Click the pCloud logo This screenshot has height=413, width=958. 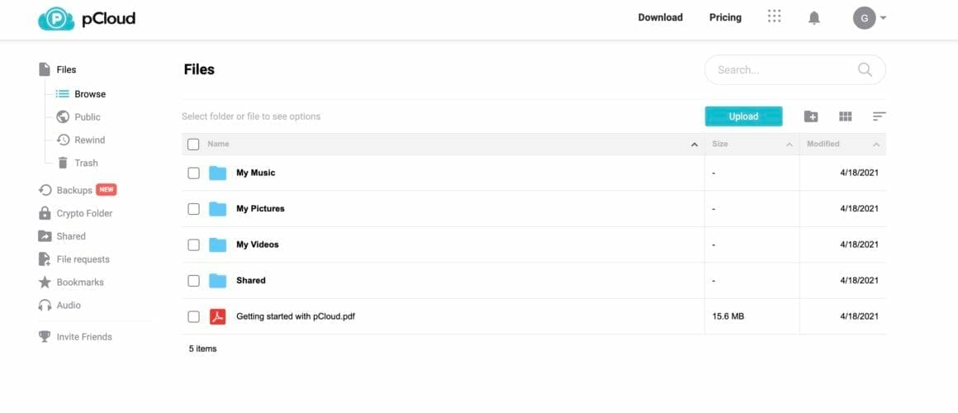[x=87, y=18]
